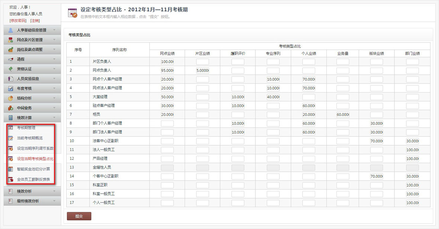Image resolution: width=439 pixels, height=229 pixels.
Task: Click the 修改密码 link
Action: pyautogui.click(x=17, y=21)
